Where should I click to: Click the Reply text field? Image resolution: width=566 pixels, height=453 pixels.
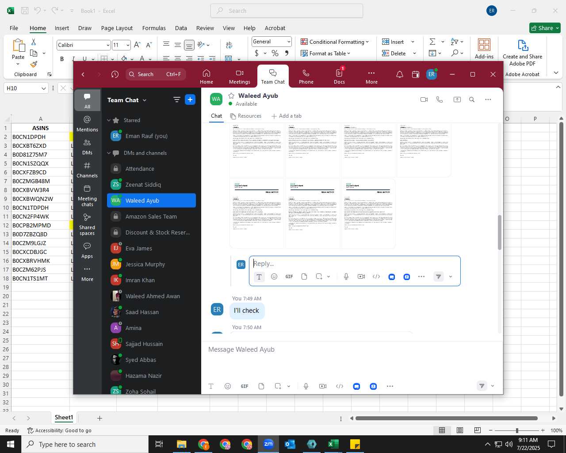click(x=355, y=264)
